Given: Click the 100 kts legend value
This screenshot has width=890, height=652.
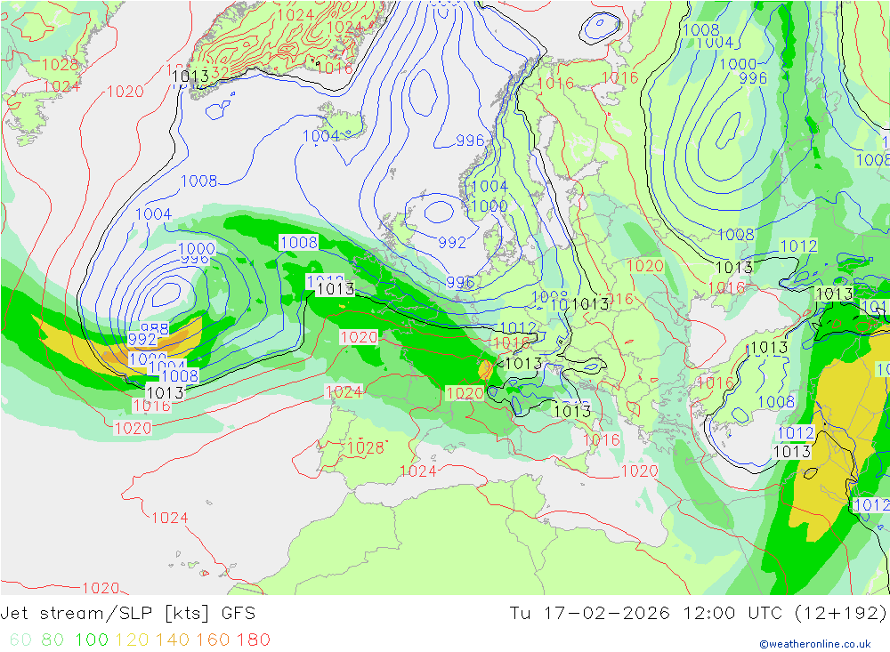Looking at the screenshot, I should 92,640.
